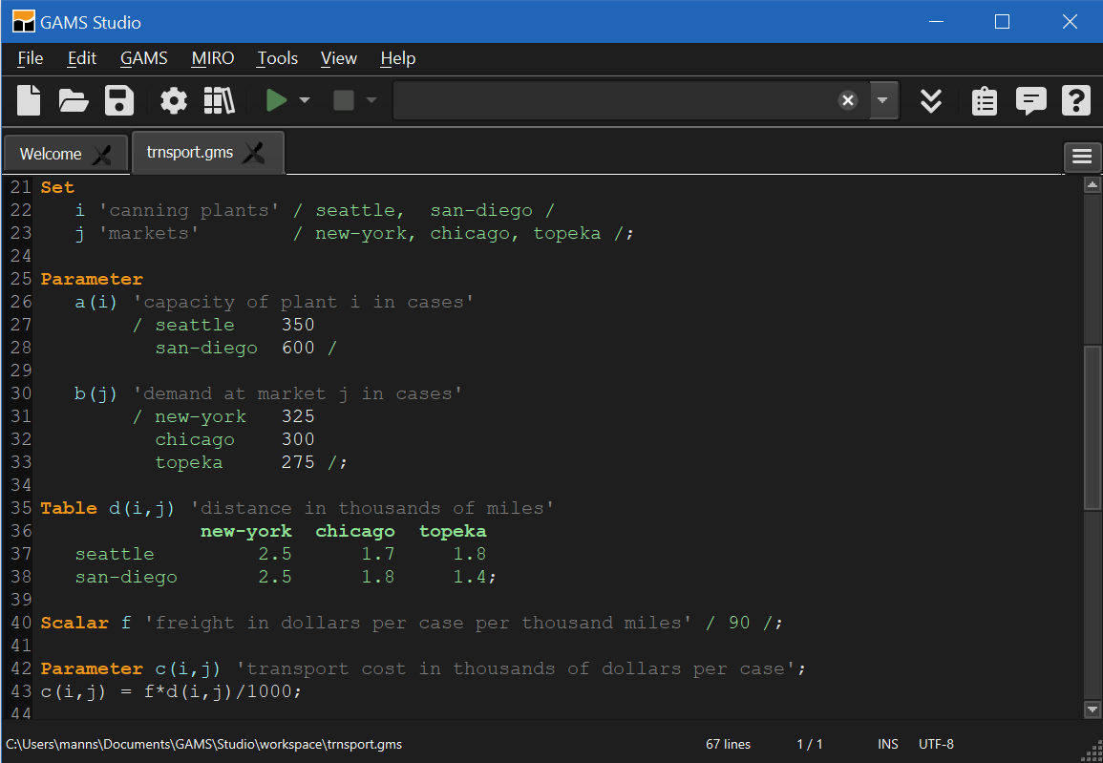Toggle the extended parameter editor chevrons
The width and height of the screenshot is (1103, 763).
pos(931,100)
